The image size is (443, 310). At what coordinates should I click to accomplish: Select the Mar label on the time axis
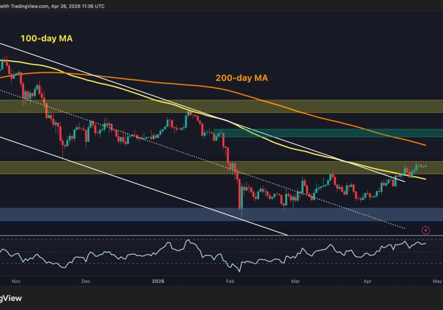(x=294, y=281)
